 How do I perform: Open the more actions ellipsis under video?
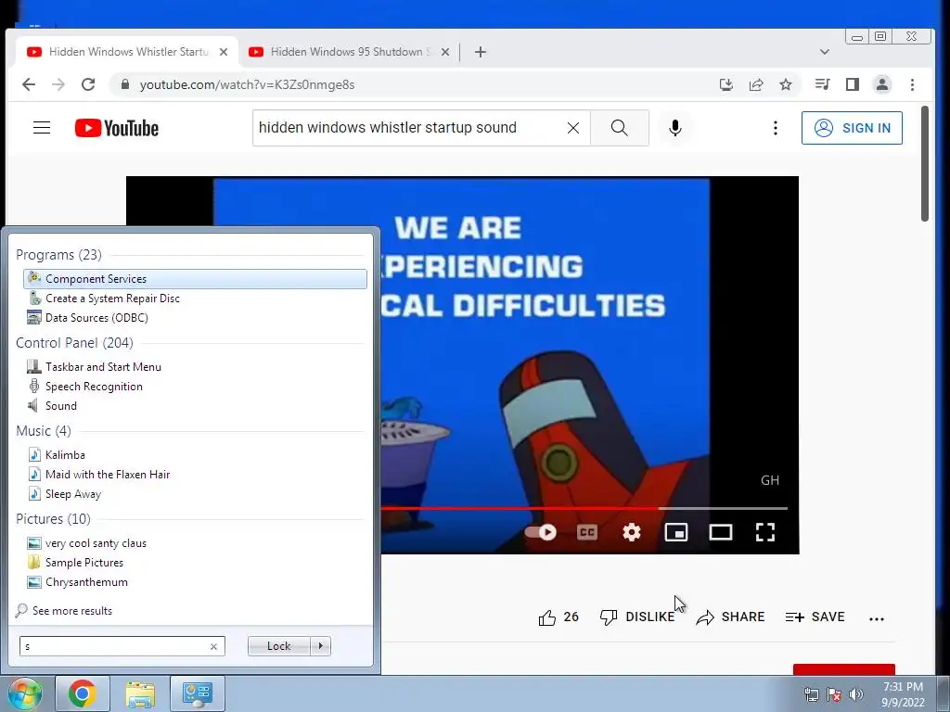click(877, 618)
